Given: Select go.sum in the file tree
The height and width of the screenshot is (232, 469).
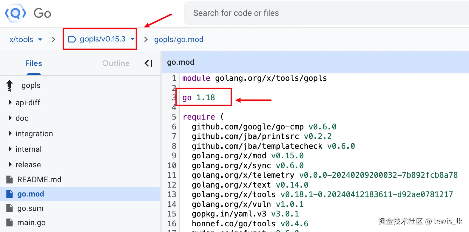Looking at the screenshot, I should 30,208.
